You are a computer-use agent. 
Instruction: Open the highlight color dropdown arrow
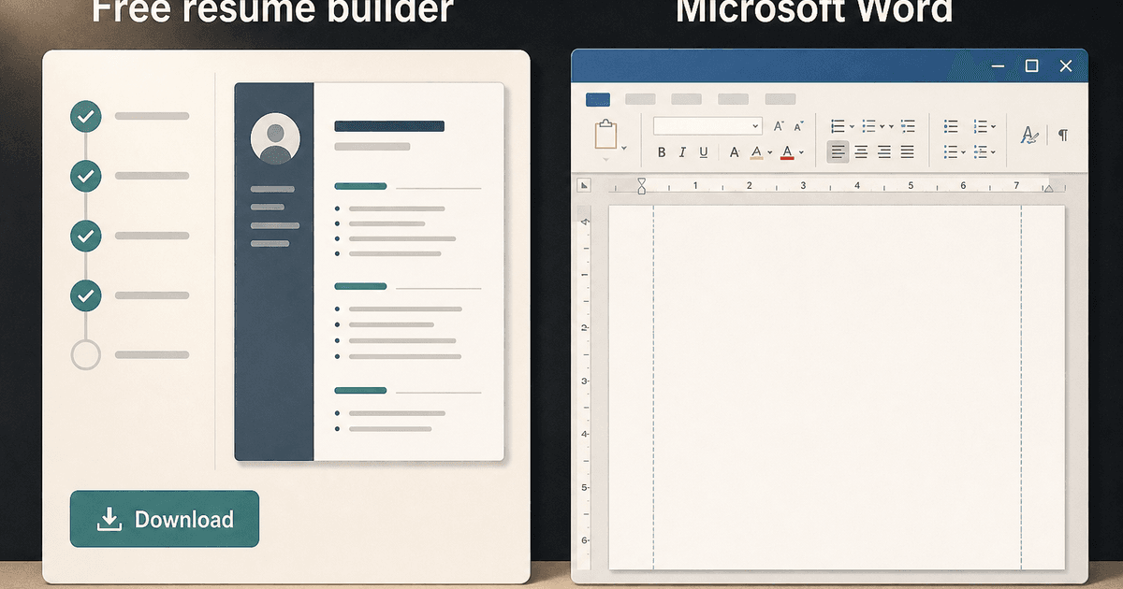[769, 152]
